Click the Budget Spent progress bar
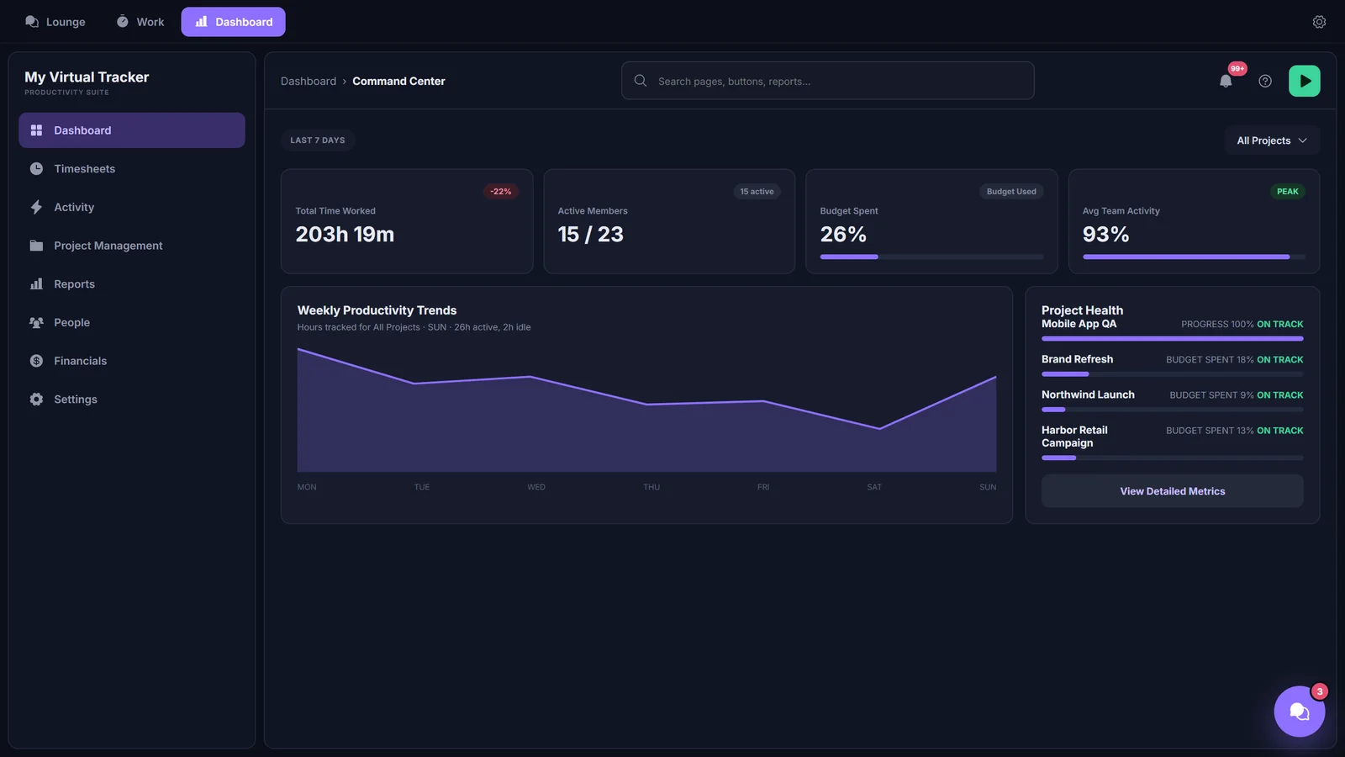 (931, 257)
